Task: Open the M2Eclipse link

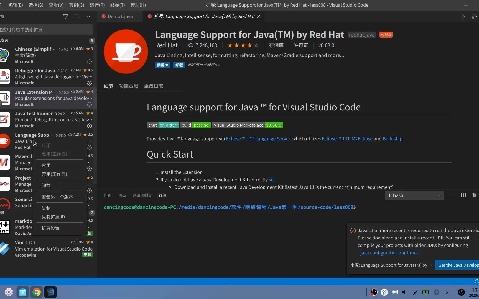Action: pos(362,139)
